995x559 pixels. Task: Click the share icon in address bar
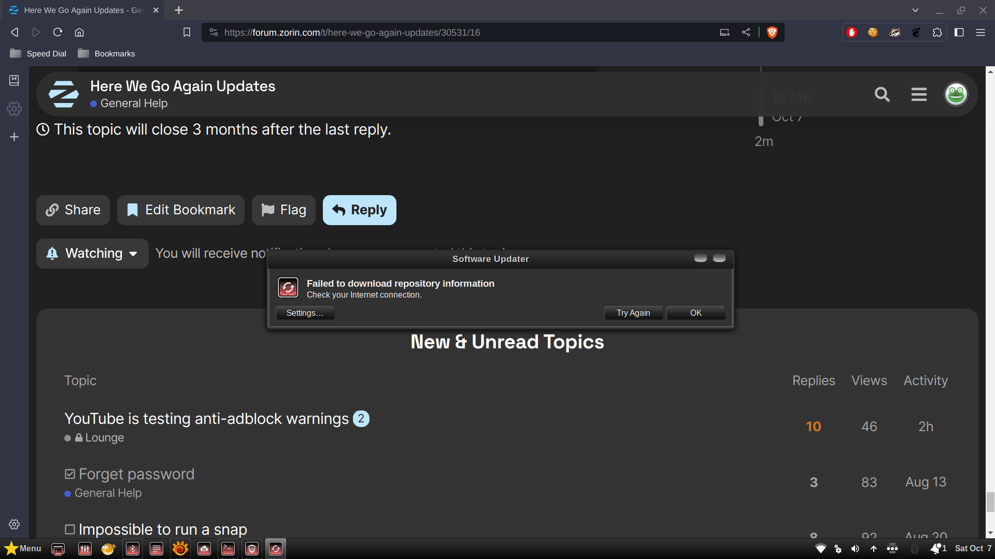click(x=746, y=32)
